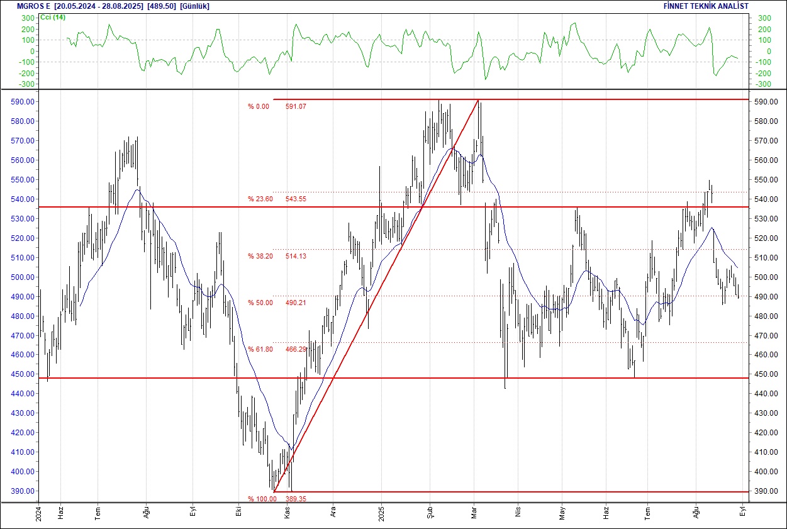Click the Fibonacci % 50.00 label
787x529 pixels.
(260, 303)
